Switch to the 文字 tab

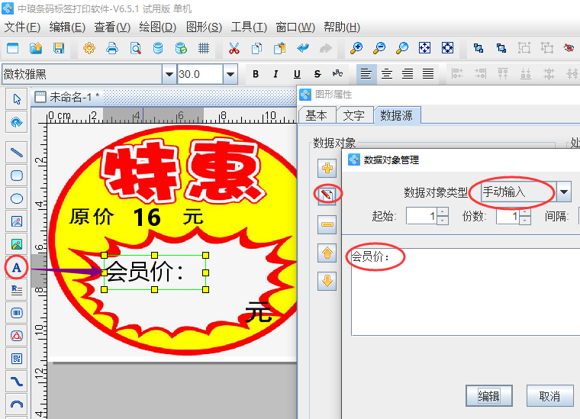[354, 115]
